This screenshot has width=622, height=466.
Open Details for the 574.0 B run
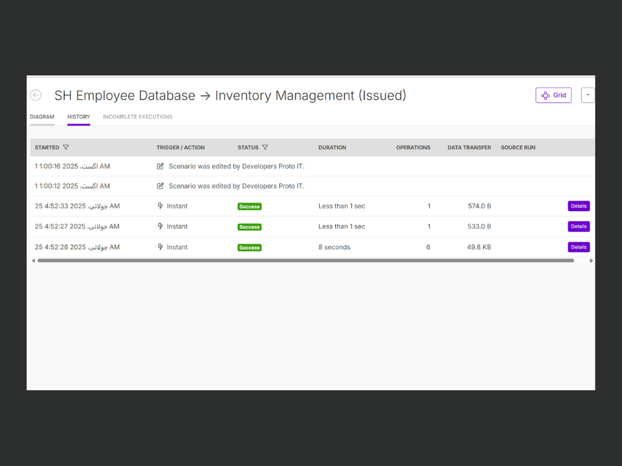pyautogui.click(x=578, y=206)
